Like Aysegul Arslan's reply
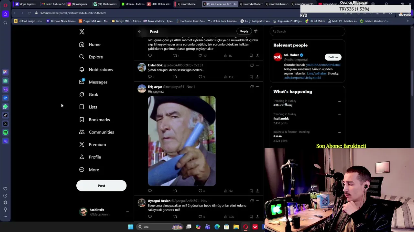The height and width of the screenshot is (232, 414). click(x=200, y=217)
